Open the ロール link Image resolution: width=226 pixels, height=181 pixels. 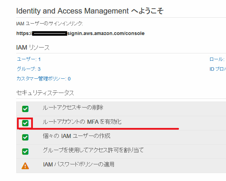pyautogui.click(x=217, y=59)
